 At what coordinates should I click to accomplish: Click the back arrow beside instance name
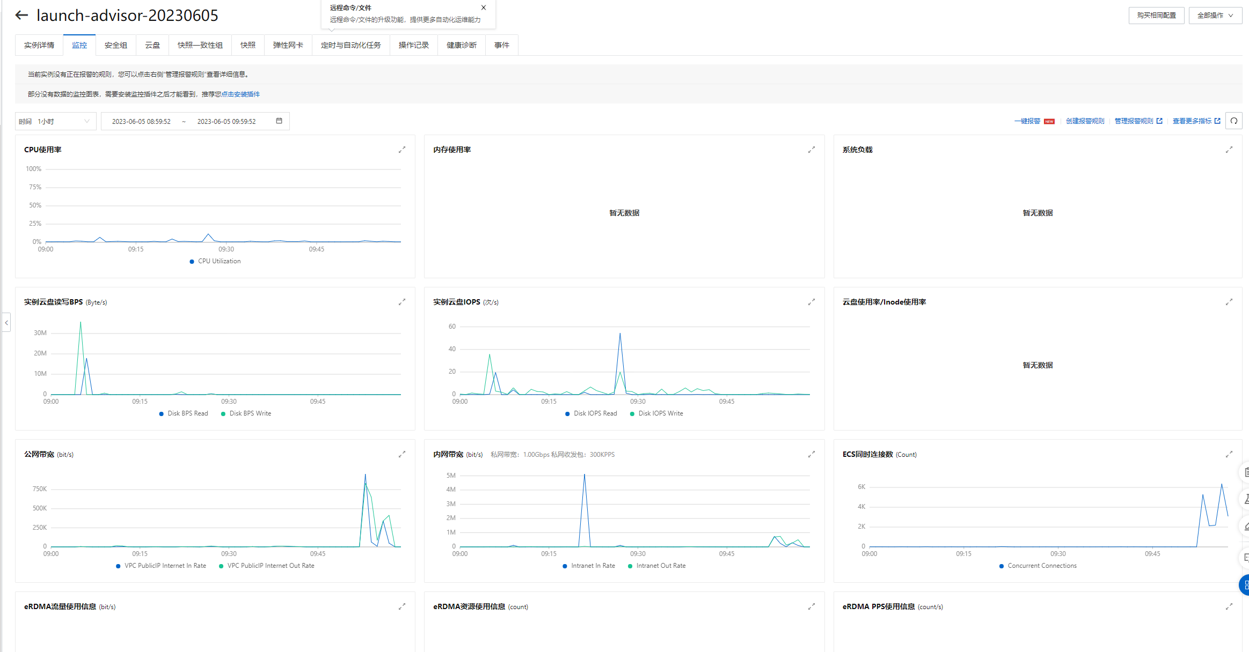[21, 15]
